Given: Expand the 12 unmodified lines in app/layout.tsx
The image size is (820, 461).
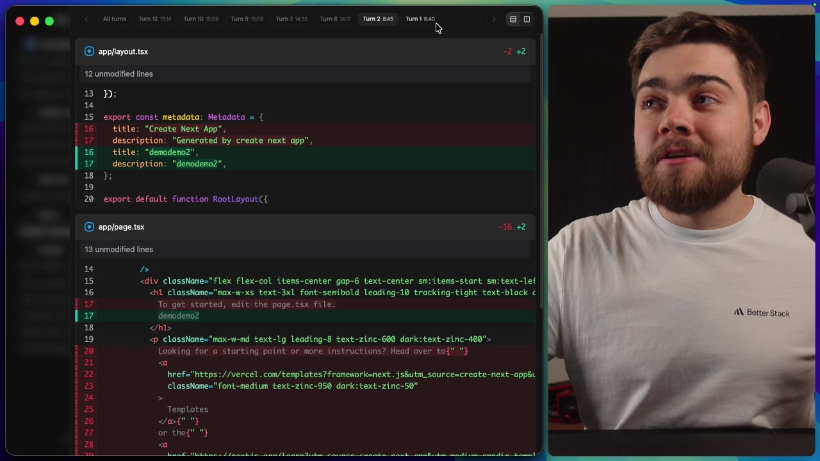Looking at the screenshot, I should (119, 74).
